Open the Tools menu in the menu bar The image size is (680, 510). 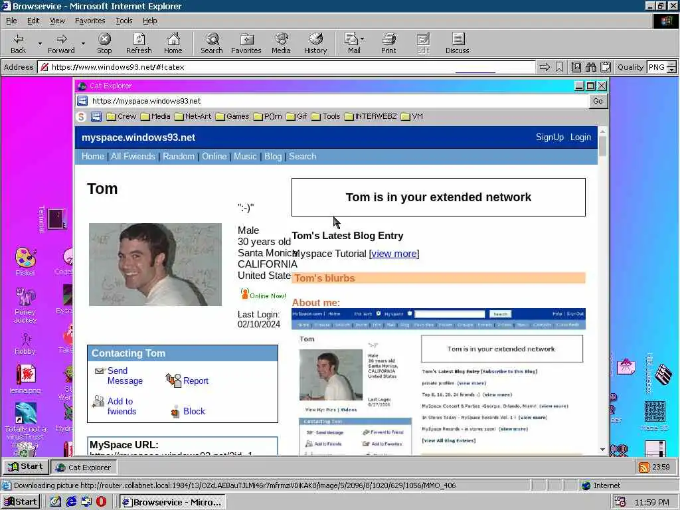tap(124, 21)
